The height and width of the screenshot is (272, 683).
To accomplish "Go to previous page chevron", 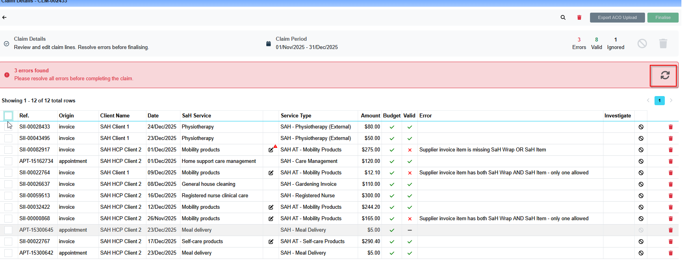I will 648,100.
